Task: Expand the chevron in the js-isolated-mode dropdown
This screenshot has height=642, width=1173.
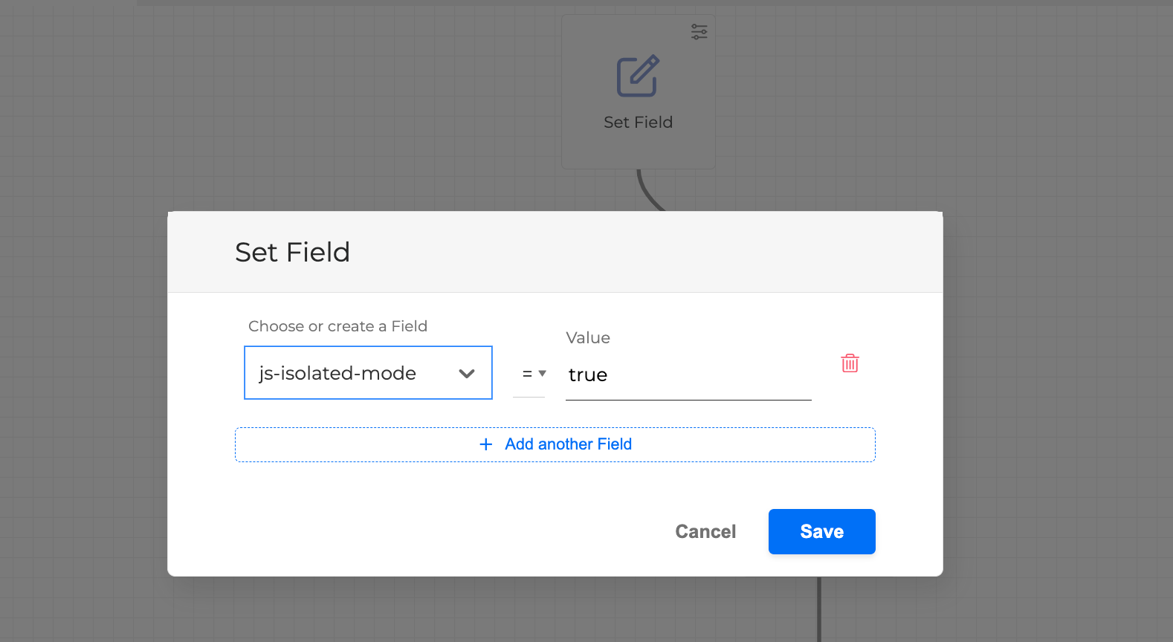Action: pyautogui.click(x=467, y=374)
